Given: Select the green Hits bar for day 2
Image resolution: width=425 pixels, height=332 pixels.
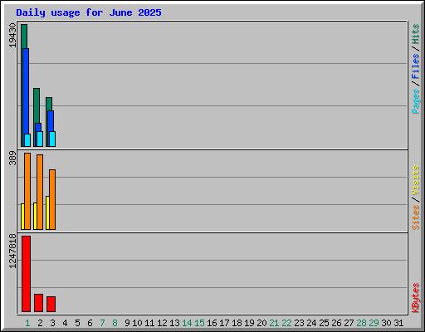Looking at the screenshot, I should pos(37,105).
